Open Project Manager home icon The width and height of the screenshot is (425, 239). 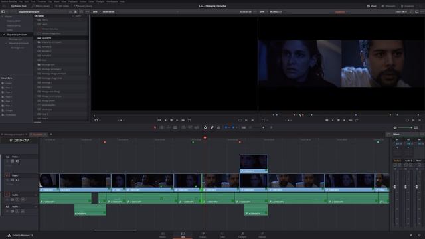411,235
